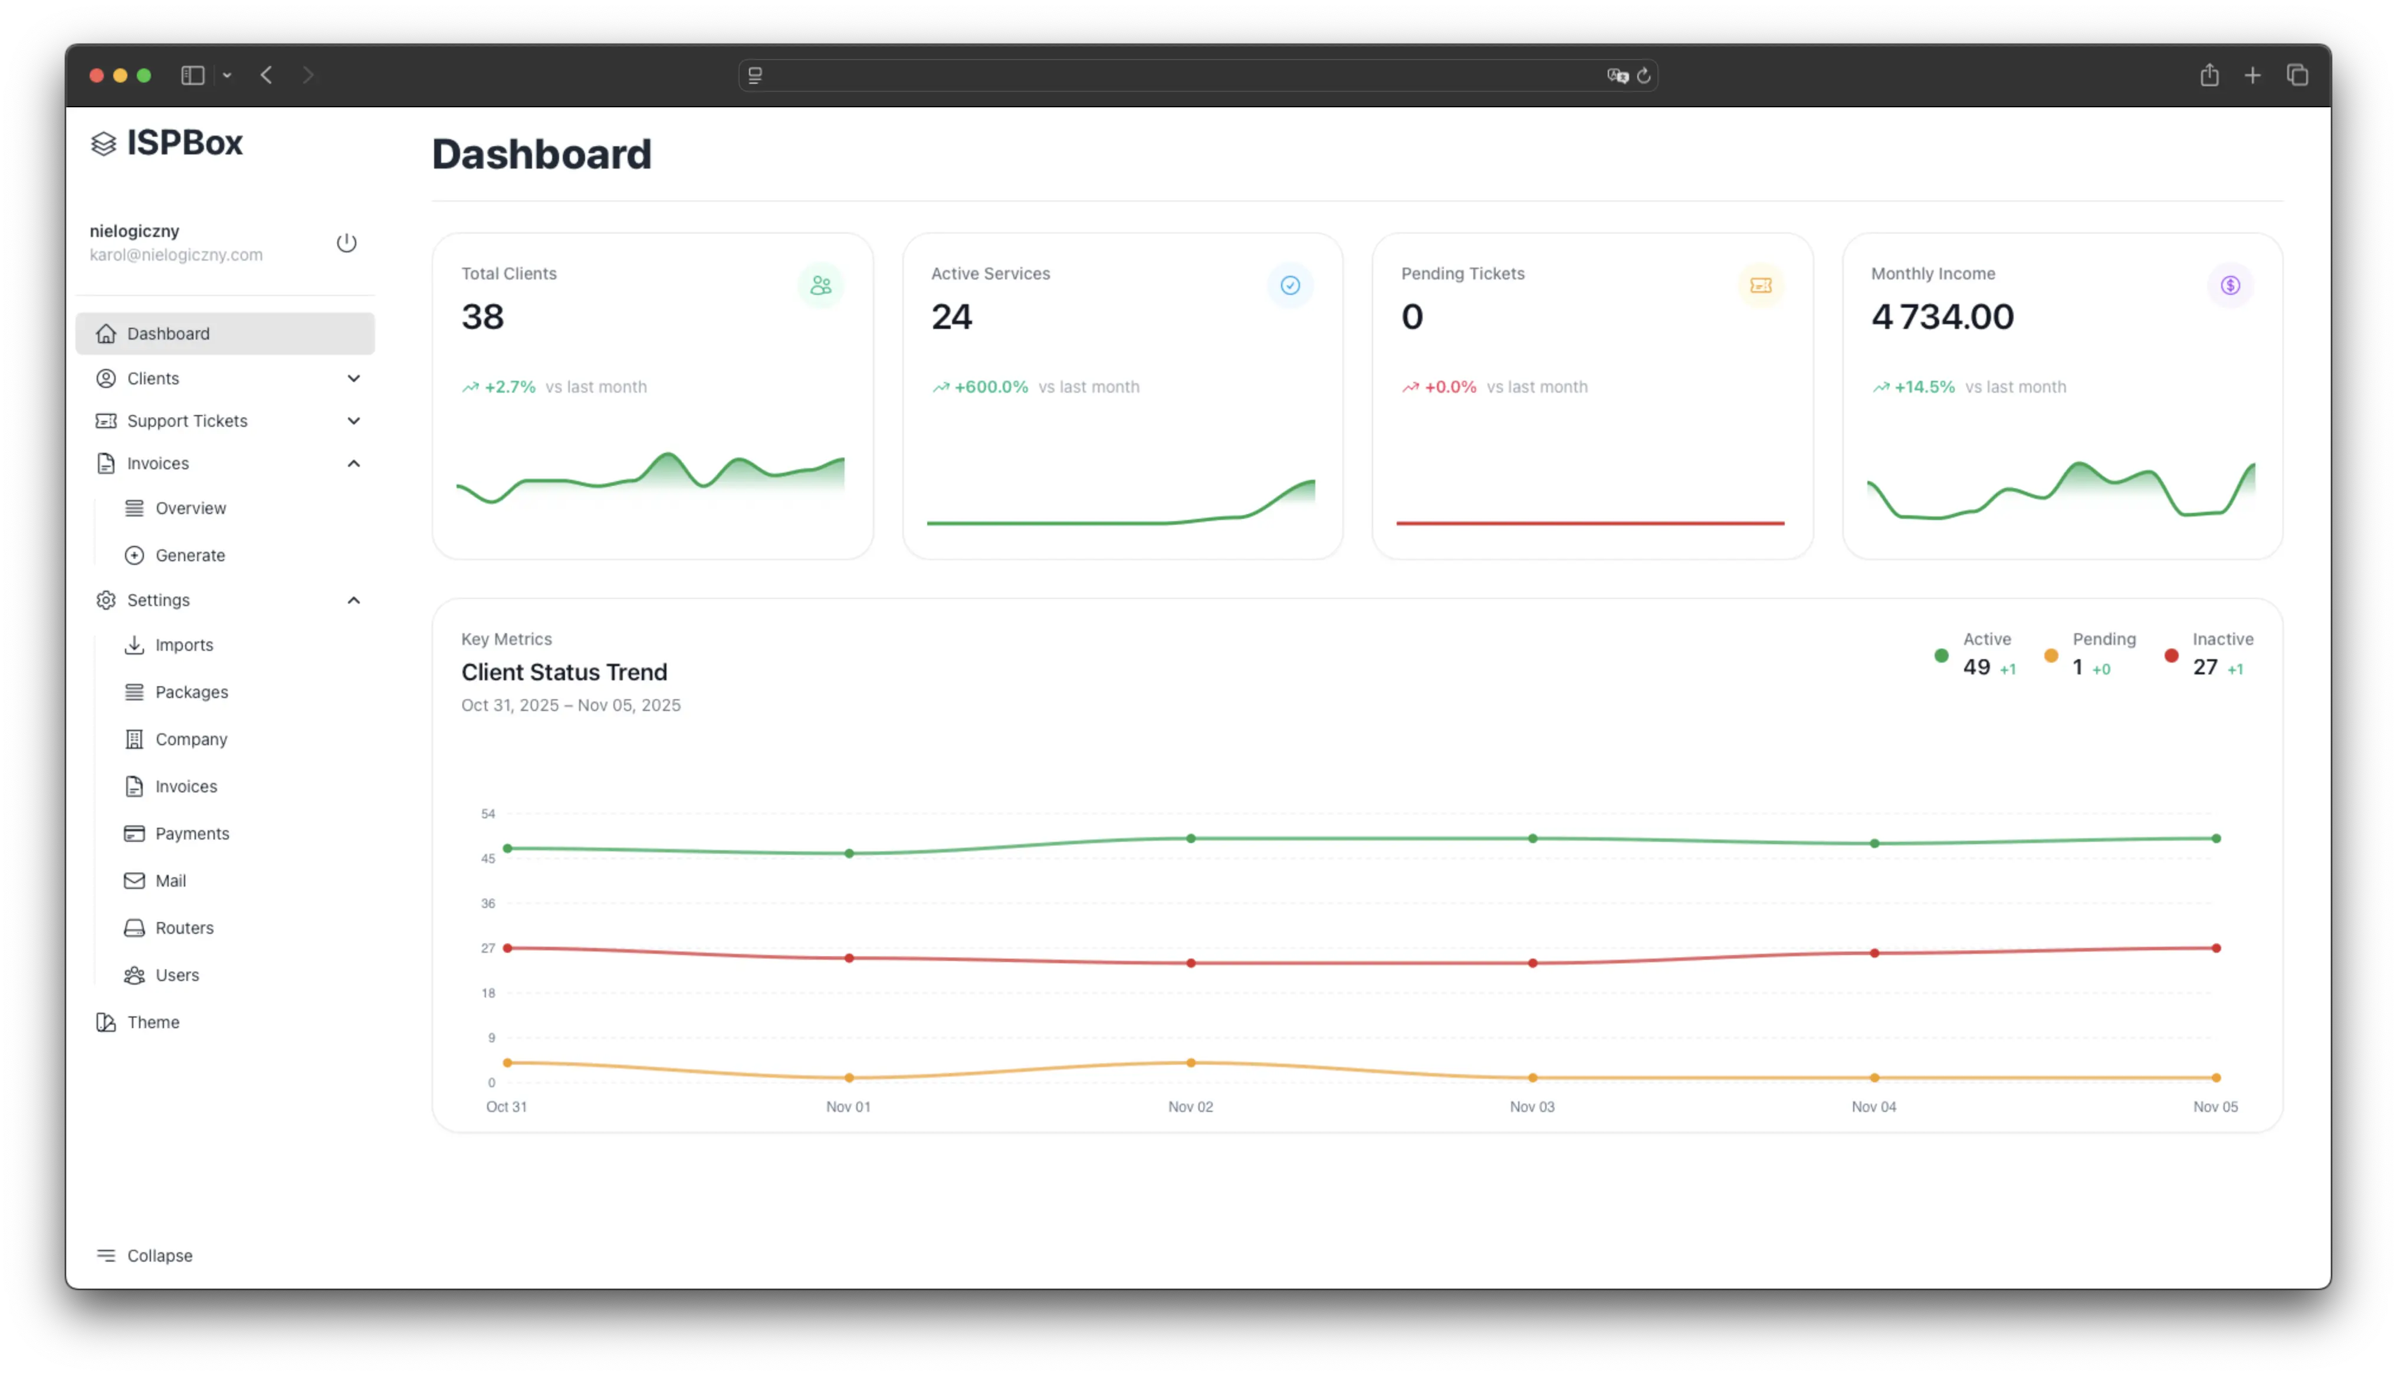
Task: Click the ISPBox logo icon
Action: [x=104, y=144]
